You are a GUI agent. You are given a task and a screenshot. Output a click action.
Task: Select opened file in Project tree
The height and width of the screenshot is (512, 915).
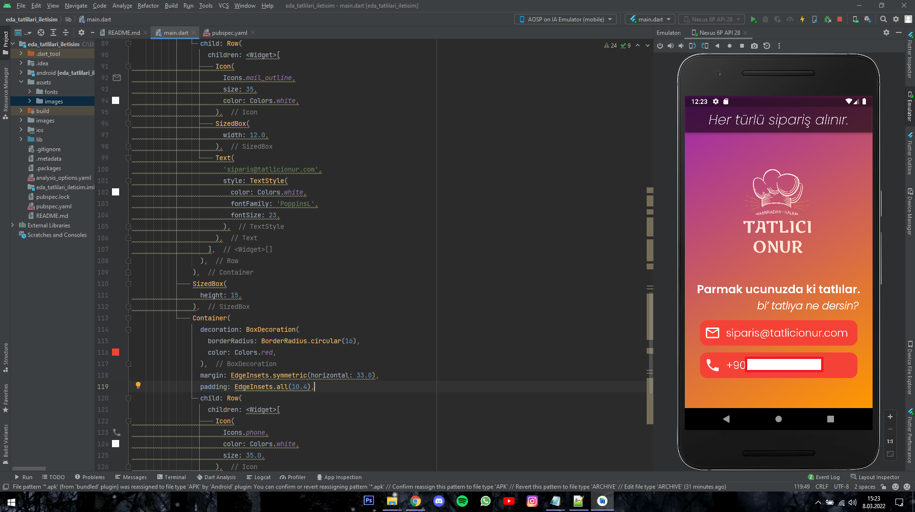click(41, 32)
